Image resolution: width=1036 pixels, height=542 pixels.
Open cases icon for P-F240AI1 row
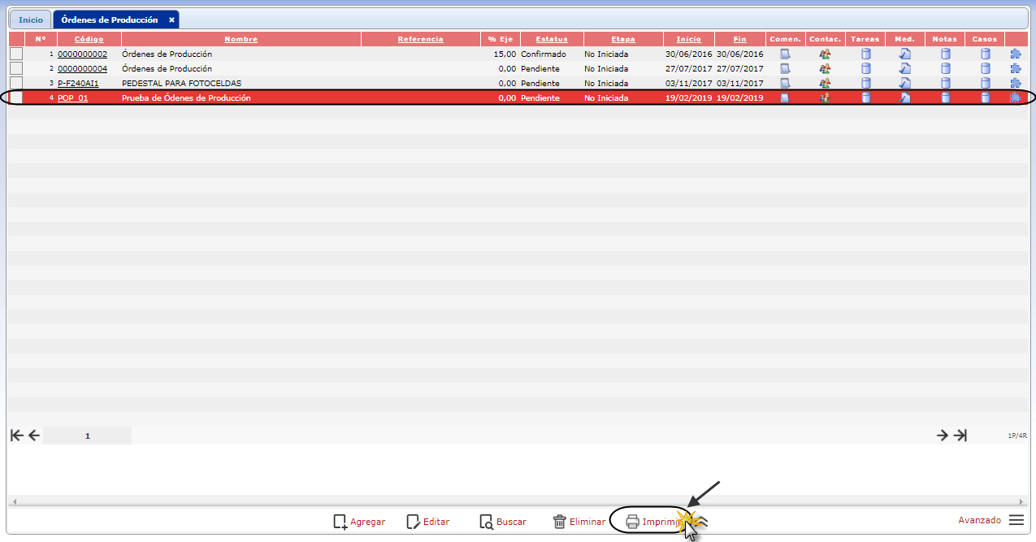[986, 83]
